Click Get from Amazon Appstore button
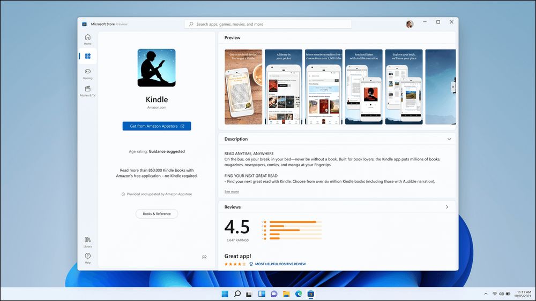This screenshot has width=536, height=301. (157, 126)
